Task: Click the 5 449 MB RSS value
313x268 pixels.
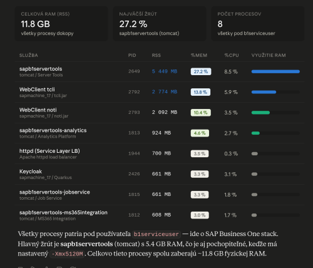Action: 165,71
